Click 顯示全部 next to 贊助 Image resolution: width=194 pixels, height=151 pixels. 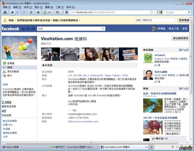pos(184,89)
